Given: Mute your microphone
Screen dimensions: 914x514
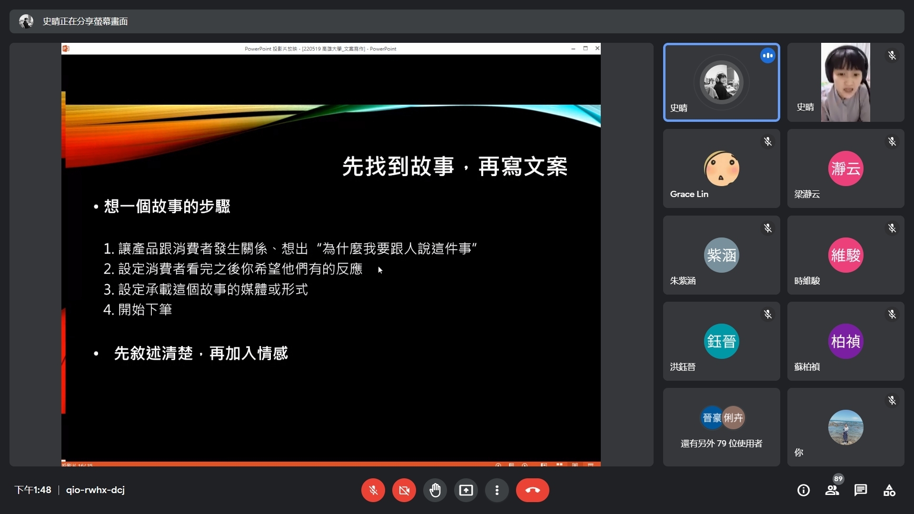Looking at the screenshot, I should (x=373, y=490).
